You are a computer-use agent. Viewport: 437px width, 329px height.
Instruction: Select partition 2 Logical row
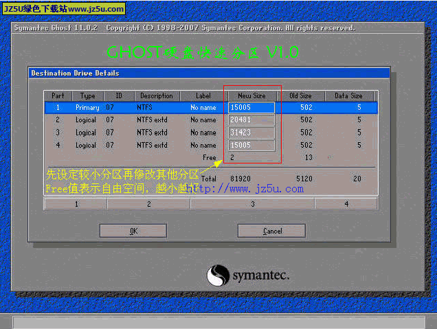211,120
